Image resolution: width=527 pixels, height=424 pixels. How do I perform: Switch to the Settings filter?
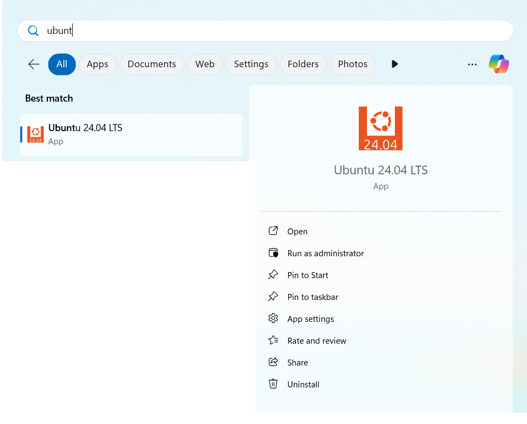pyautogui.click(x=251, y=64)
